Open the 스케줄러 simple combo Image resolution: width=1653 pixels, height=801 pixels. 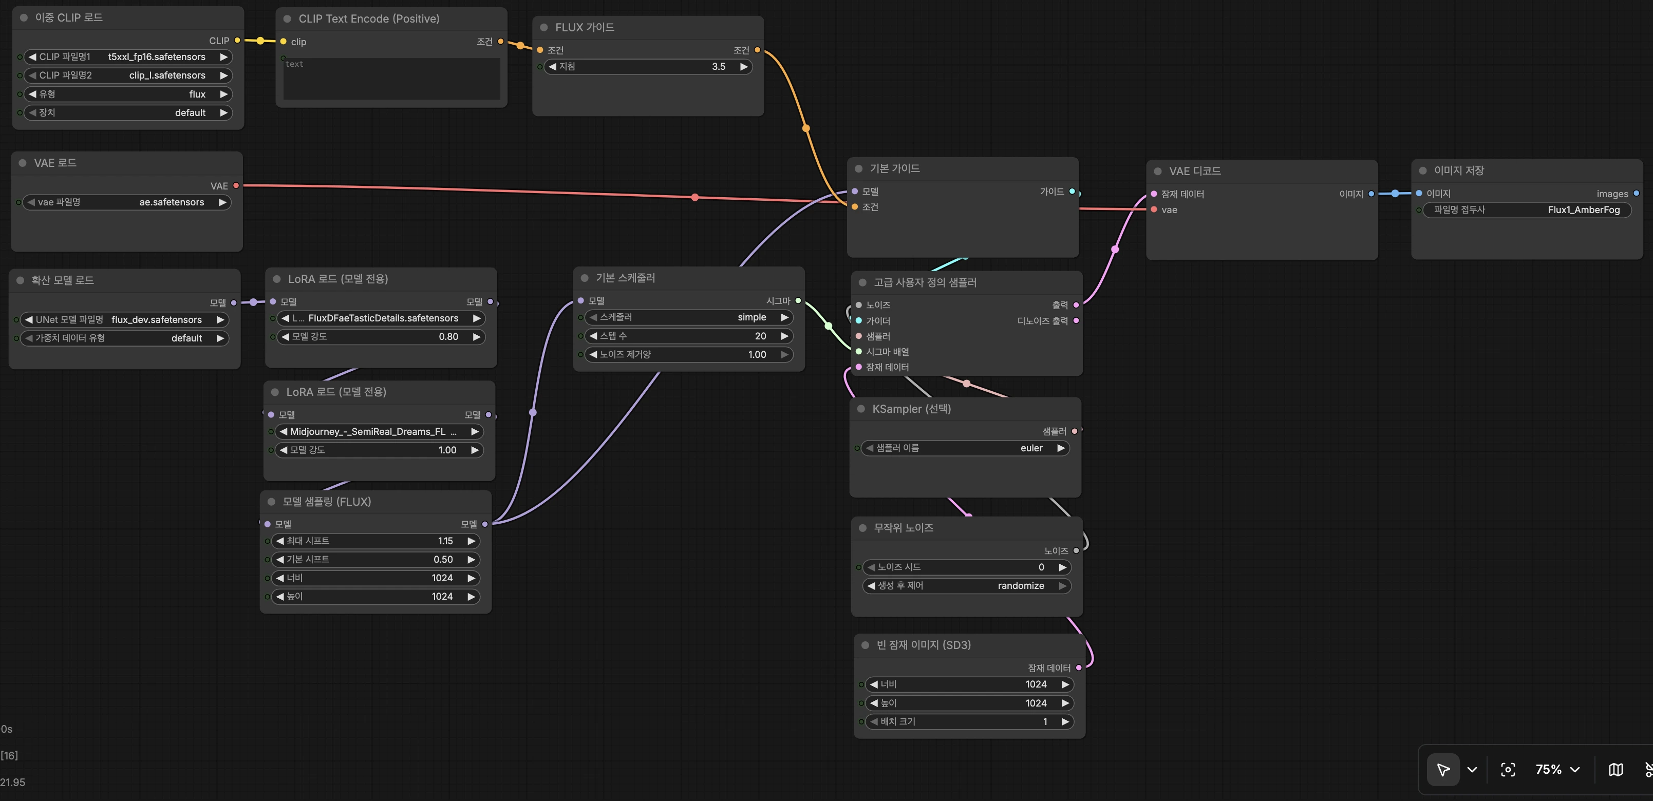click(x=689, y=317)
